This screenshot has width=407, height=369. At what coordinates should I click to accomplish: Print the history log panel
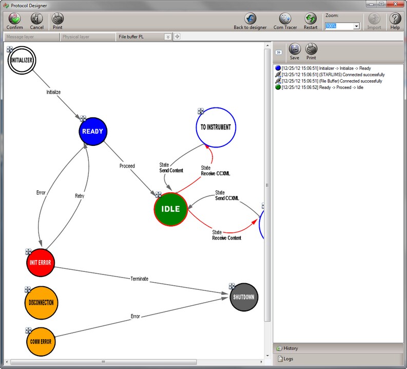pos(311,52)
